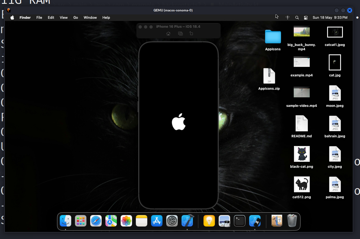This screenshot has height=239, width=360.
Task: Click the Home button in Simulator toolbar
Action: pyautogui.click(x=168, y=33)
